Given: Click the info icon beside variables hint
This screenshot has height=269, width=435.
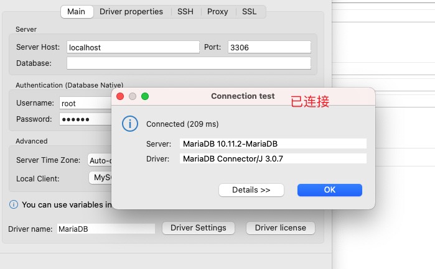Looking at the screenshot, I should pyautogui.click(x=14, y=204).
